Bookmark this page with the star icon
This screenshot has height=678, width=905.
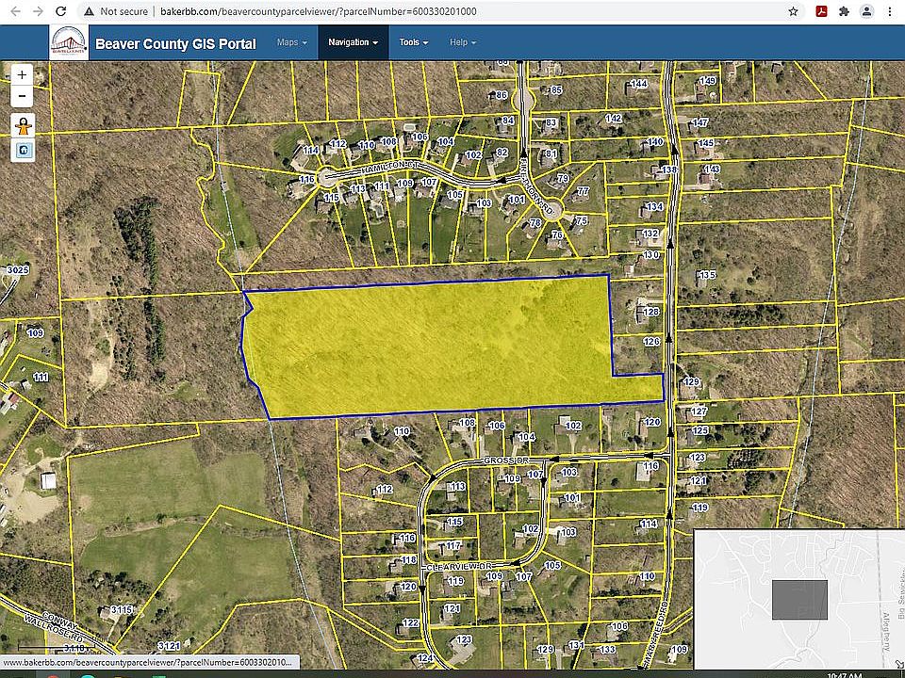point(794,11)
